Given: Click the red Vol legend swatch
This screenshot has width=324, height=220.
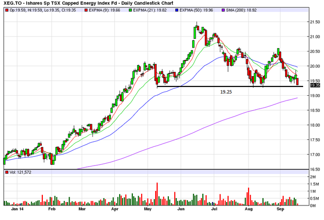Looking at the screenshot, I should coord(7,172).
